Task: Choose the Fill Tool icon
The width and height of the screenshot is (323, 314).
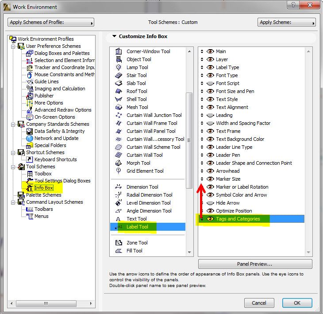Action: [x=119, y=251]
